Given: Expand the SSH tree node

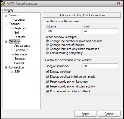Looking at the screenshot, I should [x=11, y=72].
